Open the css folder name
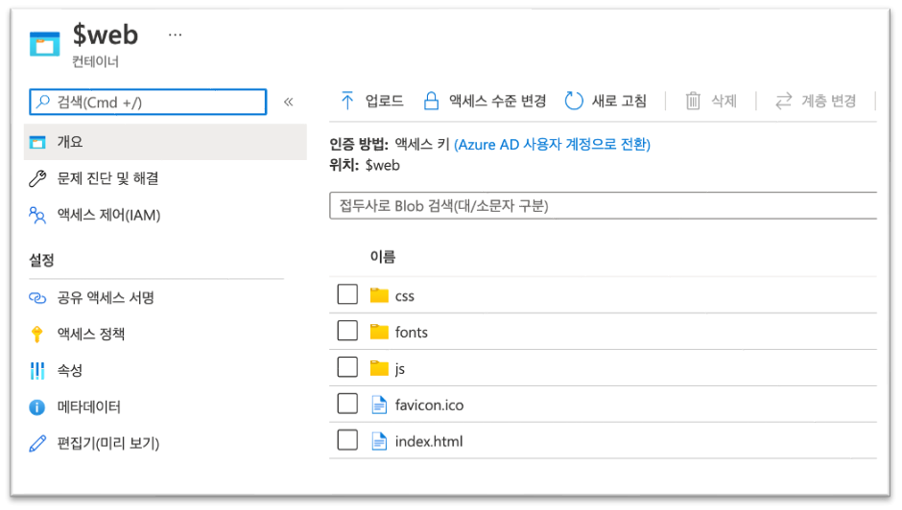This screenshot has height=510, width=902. pos(404,296)
